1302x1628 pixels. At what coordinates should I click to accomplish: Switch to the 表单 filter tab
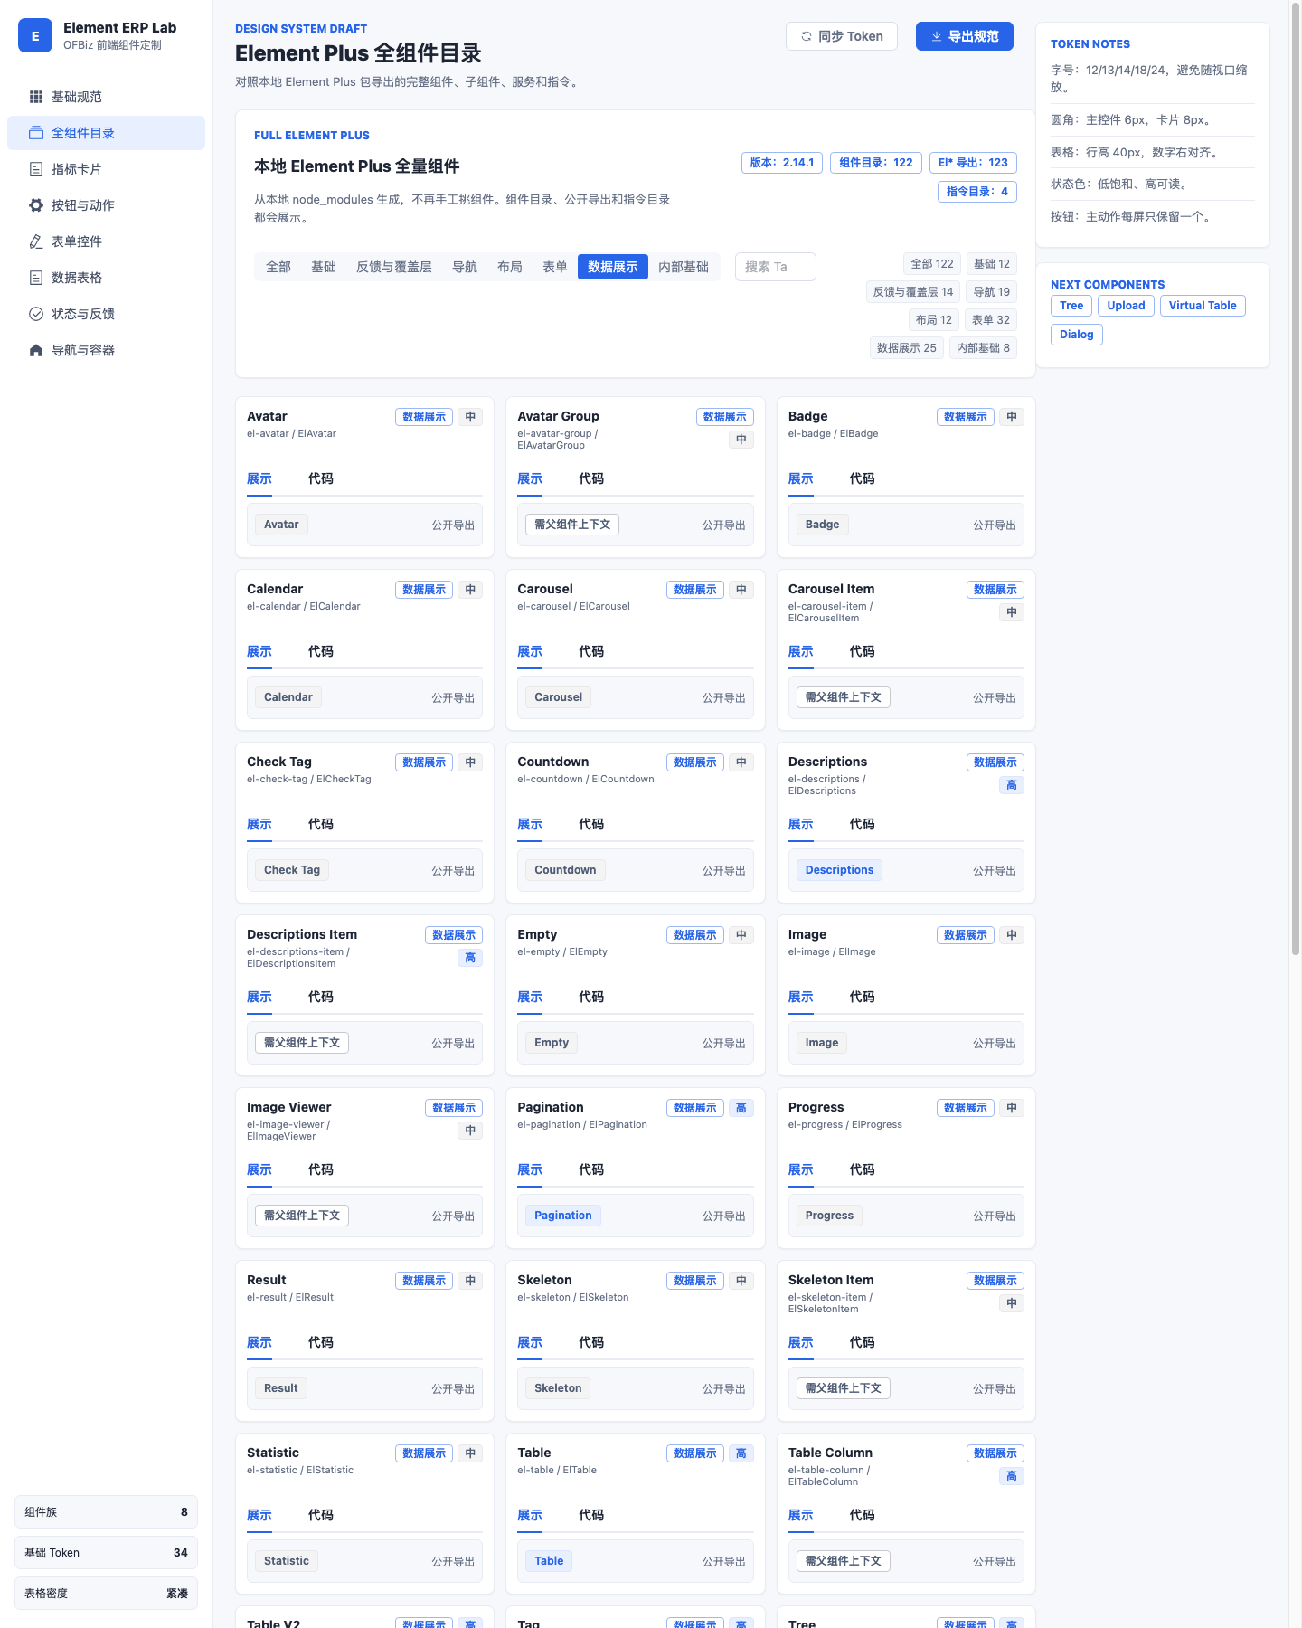point(555,267)
